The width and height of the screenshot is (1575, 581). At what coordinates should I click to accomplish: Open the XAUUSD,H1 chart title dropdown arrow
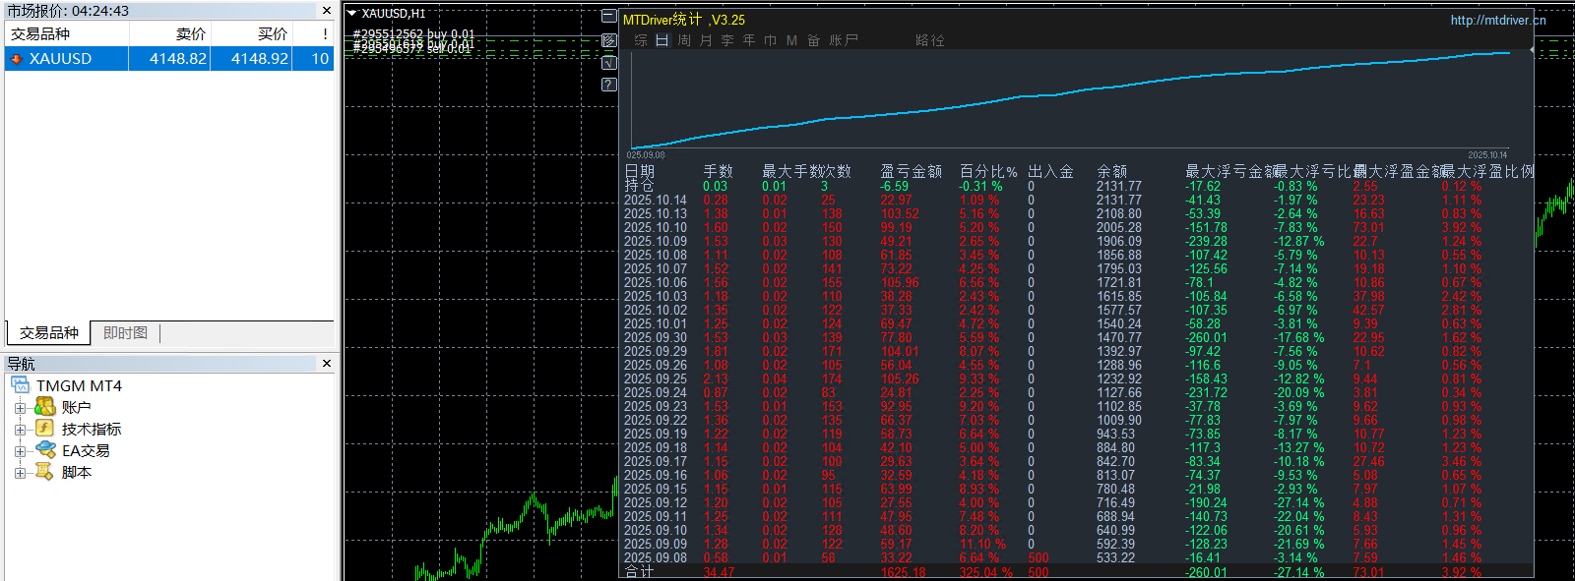pos(352,14)
